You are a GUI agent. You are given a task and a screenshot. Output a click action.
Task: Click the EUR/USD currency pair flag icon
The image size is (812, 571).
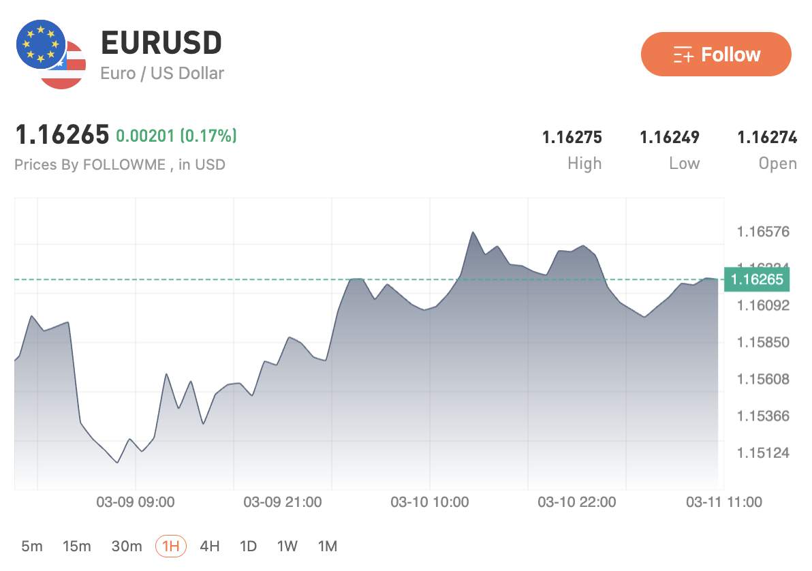46,51
